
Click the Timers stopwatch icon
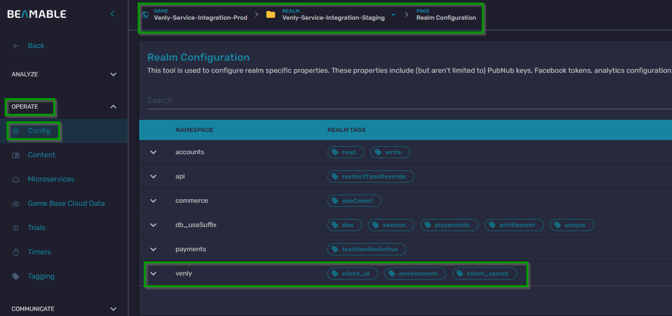pos(16,252)
